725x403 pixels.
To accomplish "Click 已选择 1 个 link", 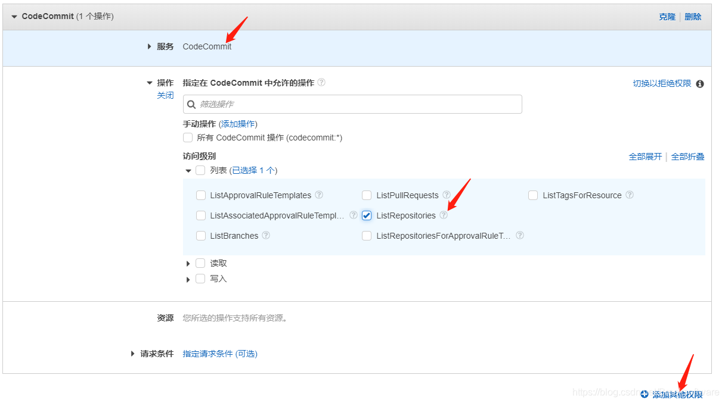I will coord(253,170).
